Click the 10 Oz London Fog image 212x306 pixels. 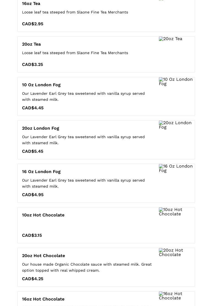pos(176,82)
